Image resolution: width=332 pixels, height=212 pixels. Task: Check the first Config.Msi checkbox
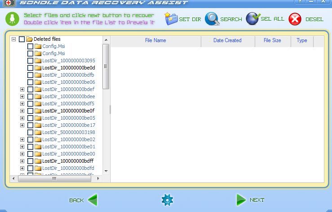(30, 46)
